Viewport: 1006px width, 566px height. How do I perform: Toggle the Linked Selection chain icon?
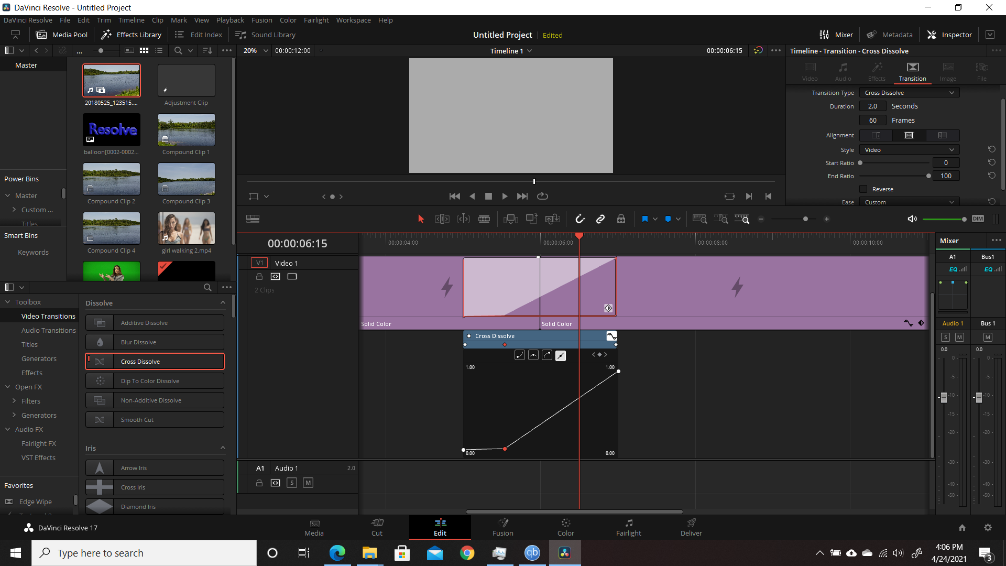tap(600, 219)
